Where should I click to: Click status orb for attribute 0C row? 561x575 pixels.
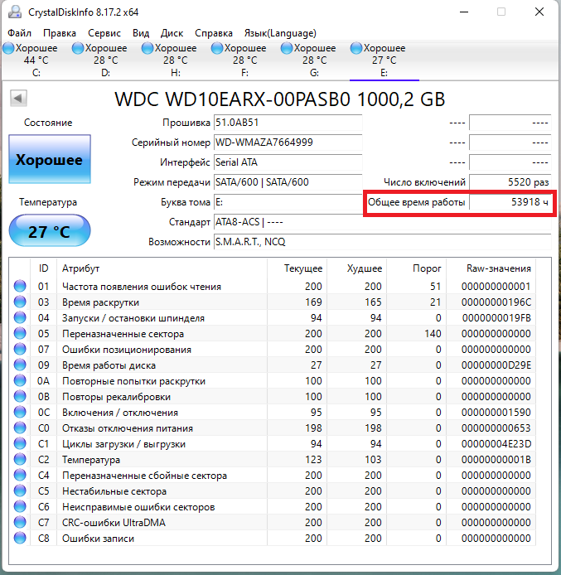pyautogui.click(x=20, y=412)
